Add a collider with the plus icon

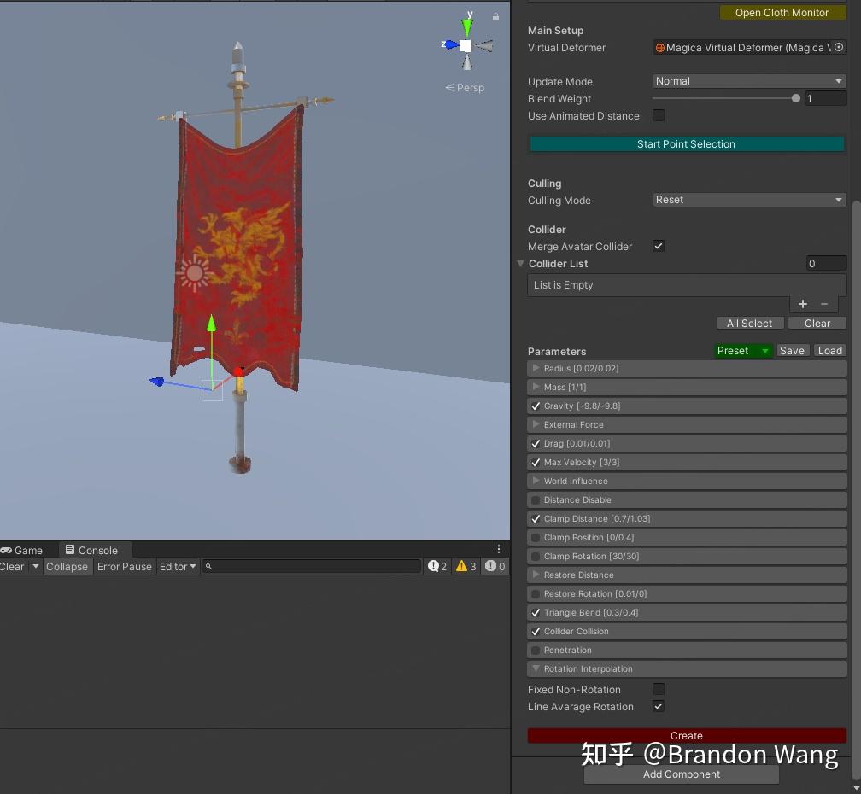click(x=802, y=304)
